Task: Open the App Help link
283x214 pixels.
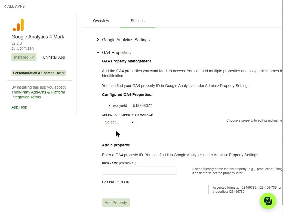Action: click(x=19, y=107)
